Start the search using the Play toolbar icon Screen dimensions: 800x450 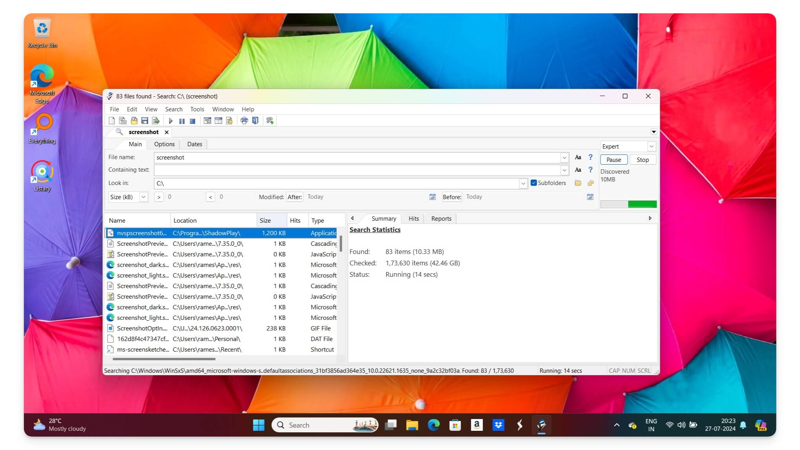point(171,120)
